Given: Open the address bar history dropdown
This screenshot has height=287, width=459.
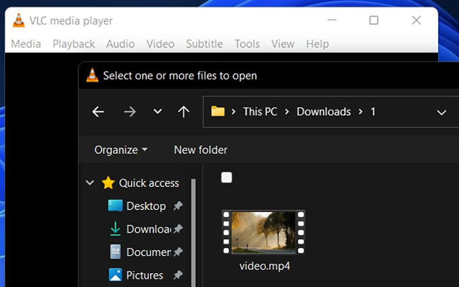Looking at the screenshot, I should tap(441, 112).
